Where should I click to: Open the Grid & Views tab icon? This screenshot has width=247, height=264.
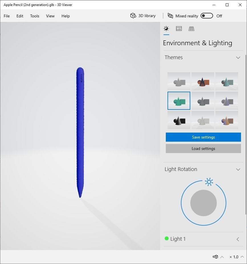pos(191,29)
